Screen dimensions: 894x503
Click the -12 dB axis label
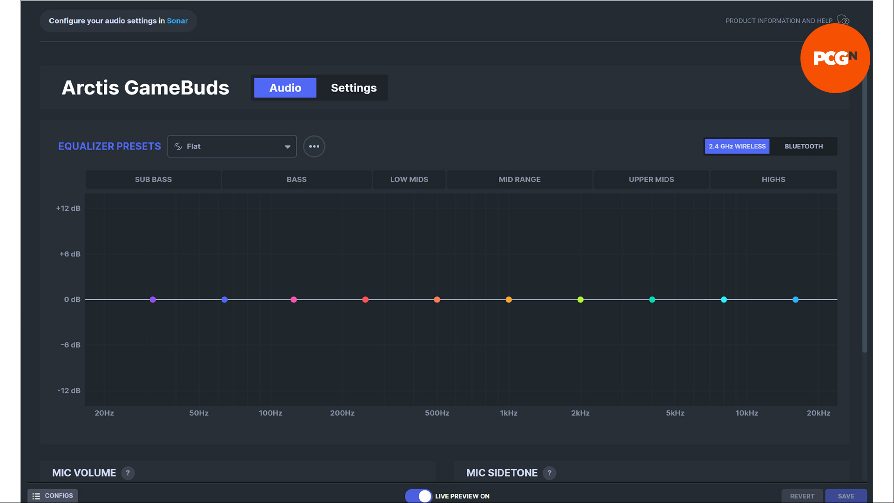click(69, 391)
